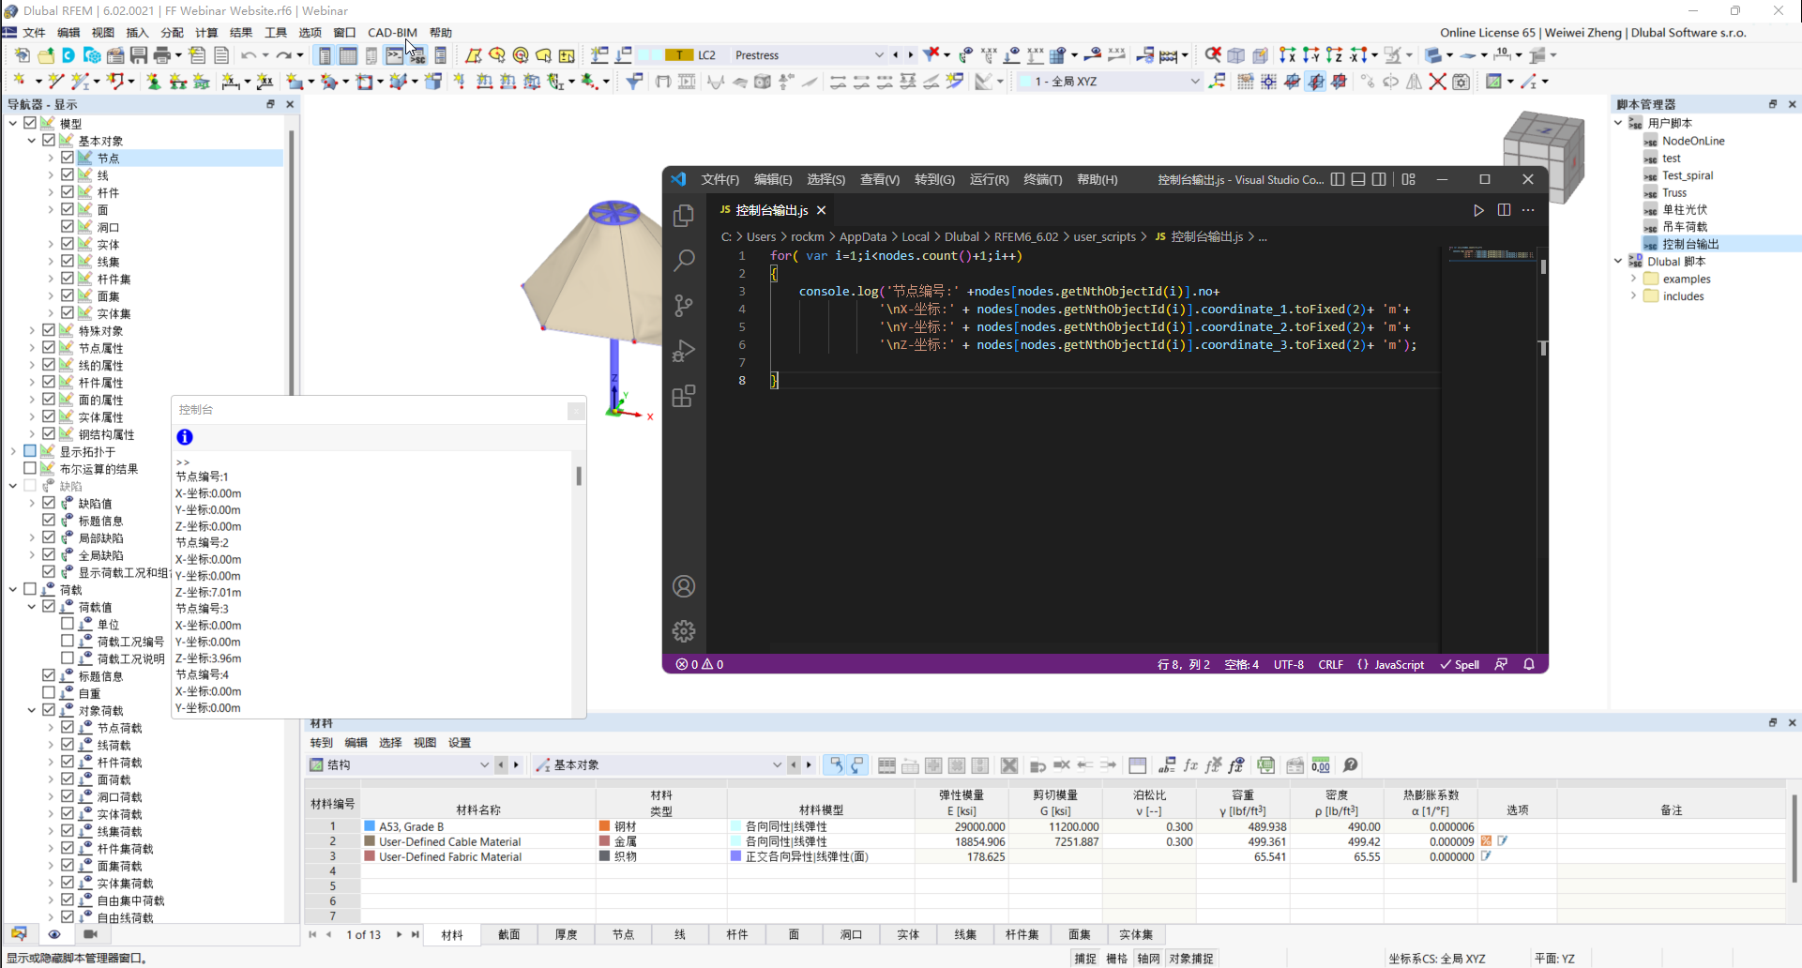
Task: Uncheck the 节点 checkbox in navigator
Action: pyautogui.click(x=68, y=158)
